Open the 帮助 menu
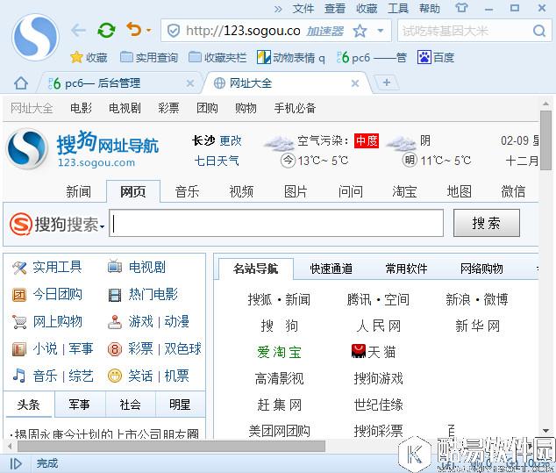Screen dimensions: 556x473 [x=430, y=8]
